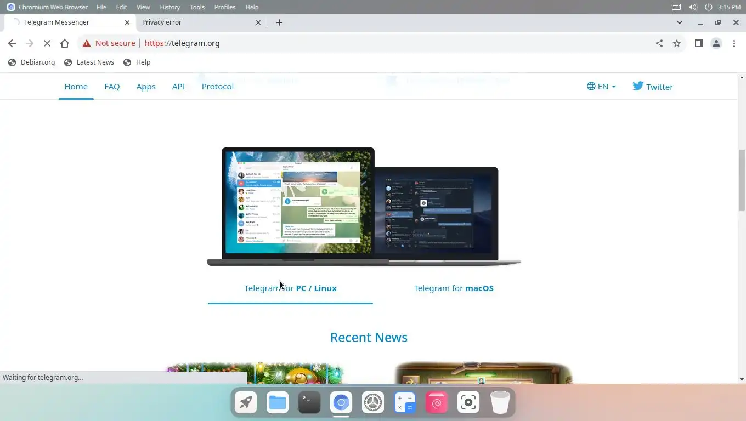Open Chromium three-dot menu
Viewport: 746px width, 421px height.
click(734, 43)
